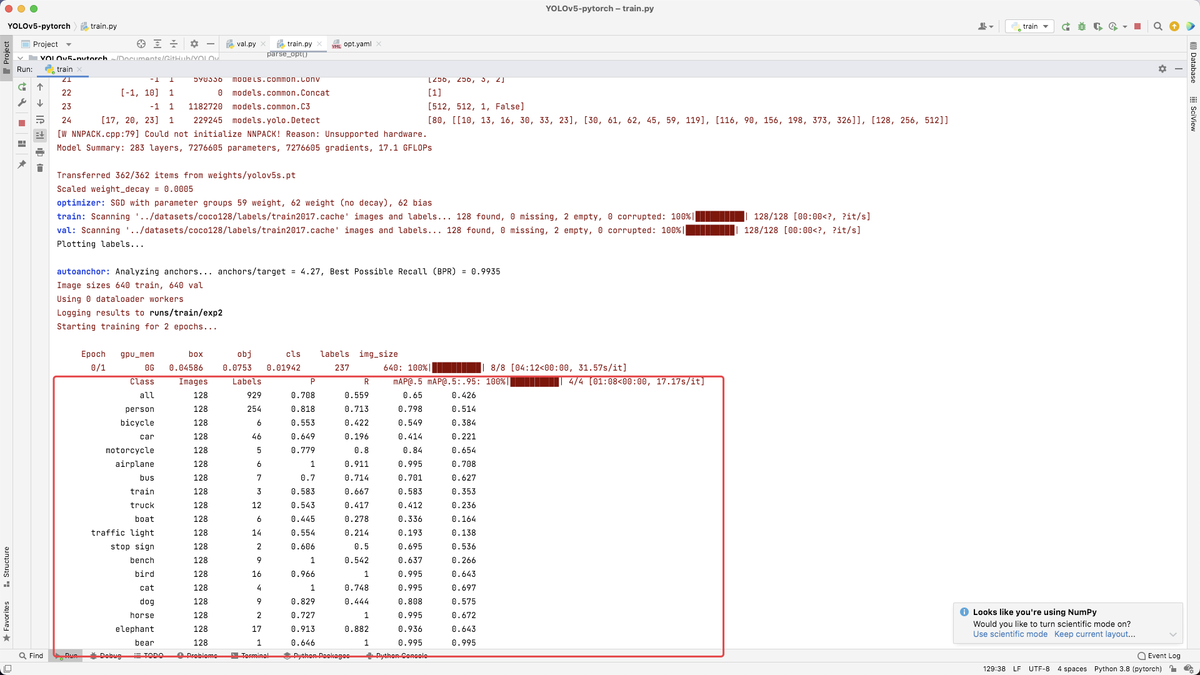The width and height of the screenshot is (1200, 675).
Task: Expand the Project view dropdown
Action: [69, 44]
